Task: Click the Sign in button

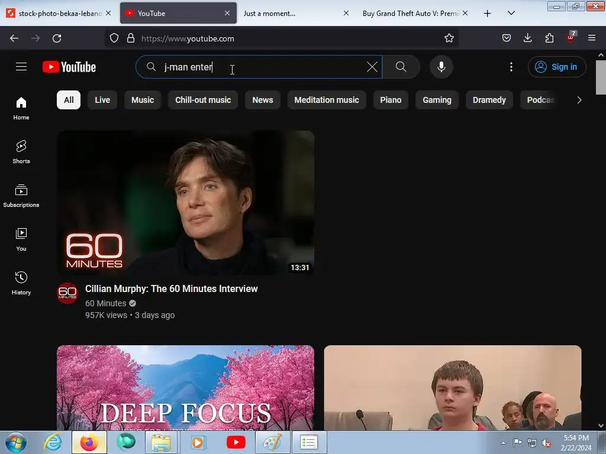Action: (557, 67)
